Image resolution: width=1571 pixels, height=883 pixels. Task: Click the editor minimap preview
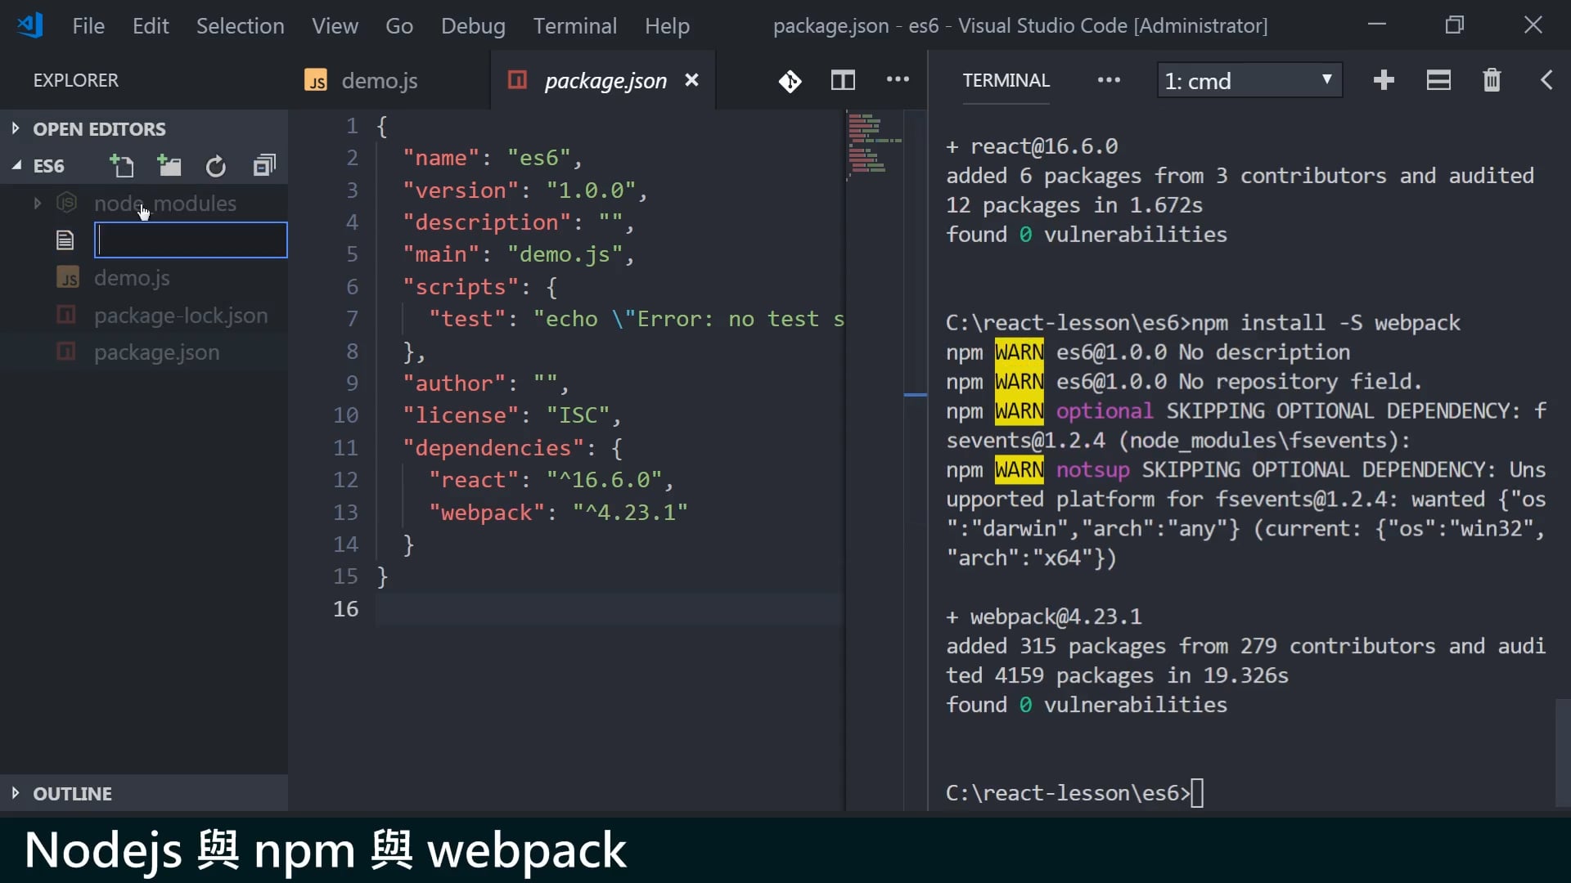(872, 146)
